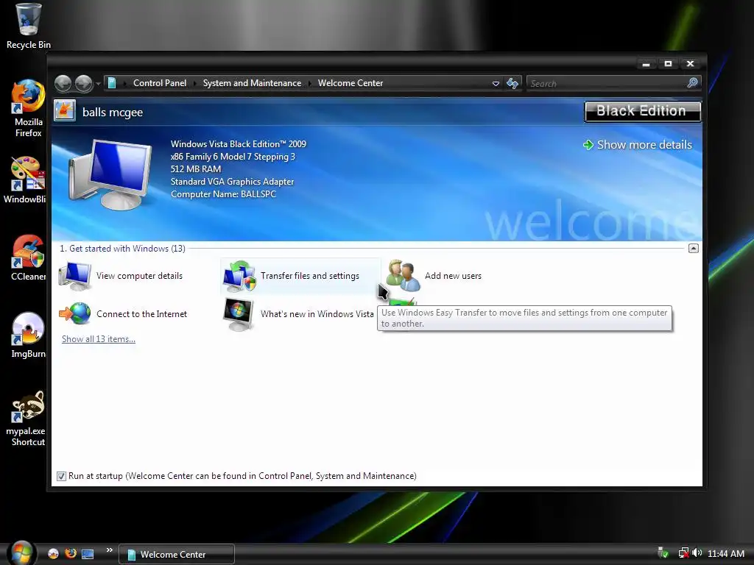This screenshot has width=754, height=565.
Task: Click the Refresh button in address bar
Action: pos(512,84)
